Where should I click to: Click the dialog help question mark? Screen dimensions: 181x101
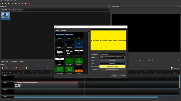(121, 27)
